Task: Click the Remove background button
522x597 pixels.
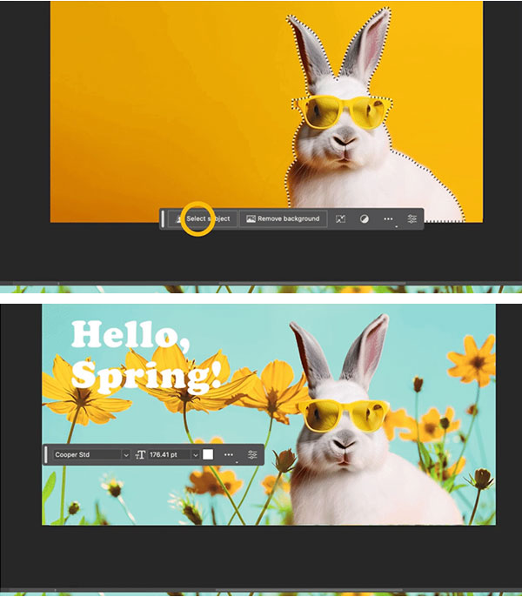Action: point(283,219)
